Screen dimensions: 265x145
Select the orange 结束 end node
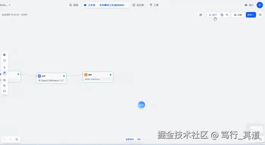98,77
